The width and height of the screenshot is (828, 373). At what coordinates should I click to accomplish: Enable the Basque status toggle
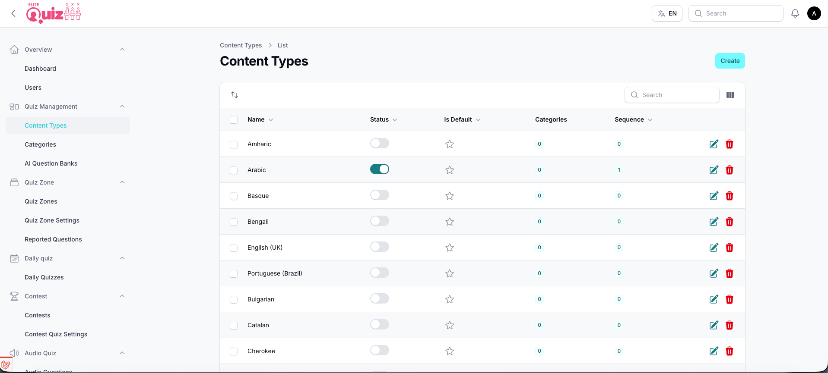click(x=380, y=195)
